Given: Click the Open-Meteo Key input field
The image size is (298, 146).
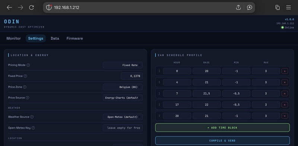Looking at the screenshot, I should (123, 128).
